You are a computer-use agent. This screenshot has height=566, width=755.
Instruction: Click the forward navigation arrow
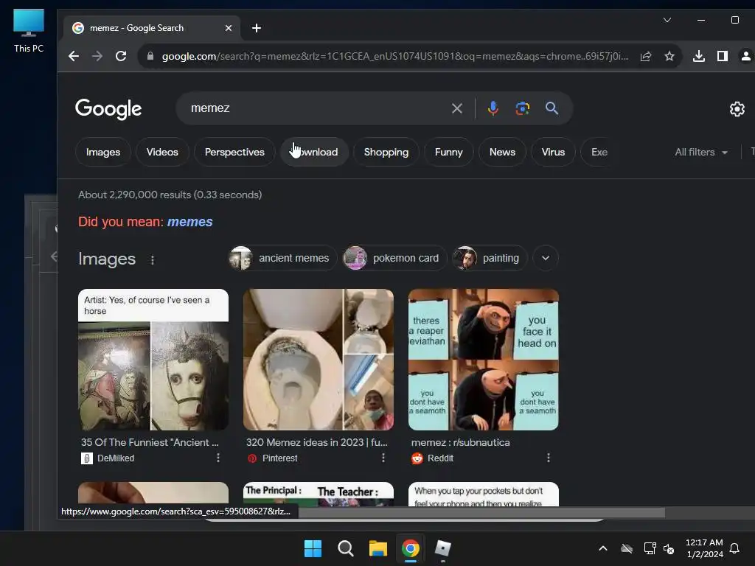[97, 56]
